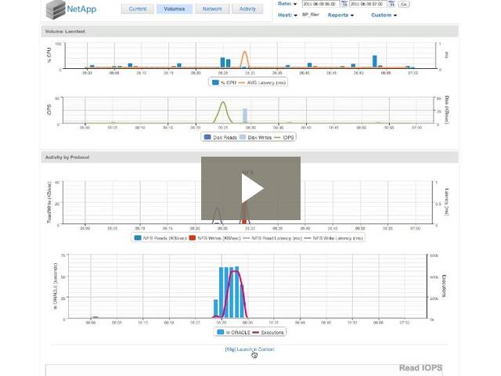This screenshot has height=376, width=501.
Task: Click the Go button
Action: pyautogui.click(x=404, y=4)
